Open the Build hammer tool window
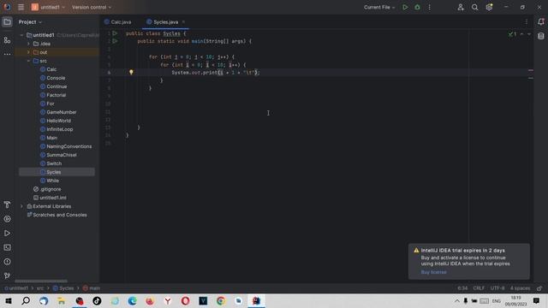 7,204
